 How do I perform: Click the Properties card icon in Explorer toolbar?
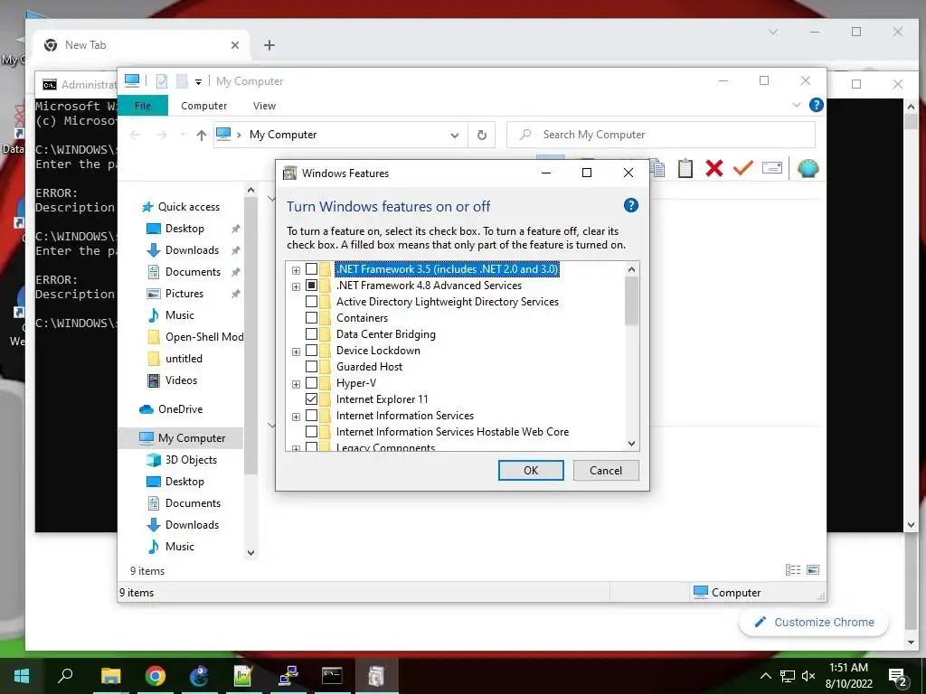[x=772, y=168]
